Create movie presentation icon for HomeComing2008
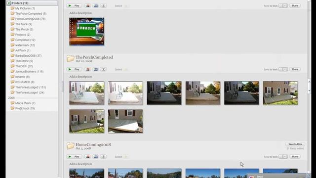 (x=96, y=157)
